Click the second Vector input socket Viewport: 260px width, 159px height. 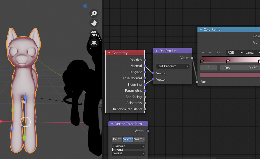point(153,79)
